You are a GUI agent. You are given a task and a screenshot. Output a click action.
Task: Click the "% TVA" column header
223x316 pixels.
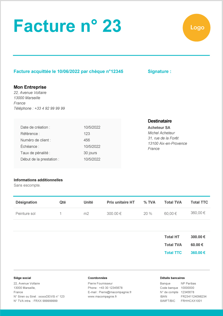pyautogui.click(x=150, y=202)
